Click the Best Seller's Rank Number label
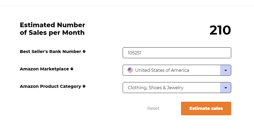The width and height of the screenshot is (254, 130). [50, 52]
